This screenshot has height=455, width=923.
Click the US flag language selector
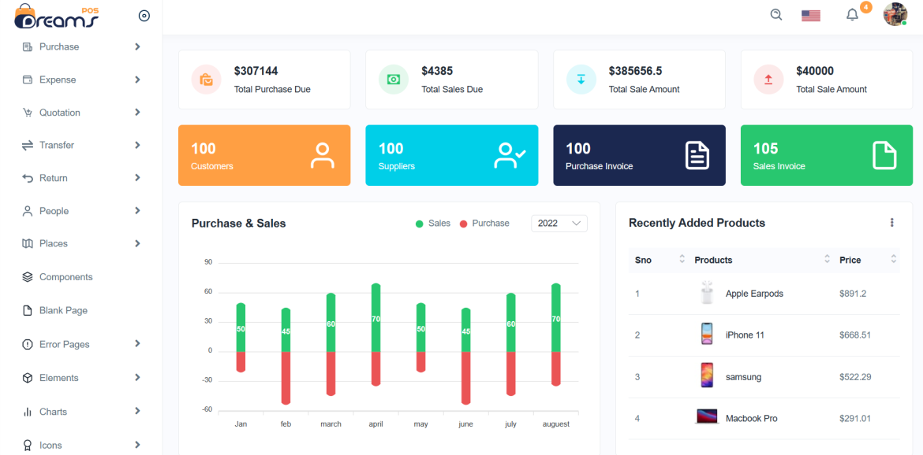(811, 14)
